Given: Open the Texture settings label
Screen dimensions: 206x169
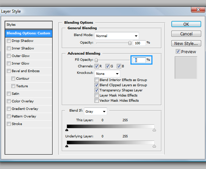Looking at the screenshot, I should click(22, 86).
